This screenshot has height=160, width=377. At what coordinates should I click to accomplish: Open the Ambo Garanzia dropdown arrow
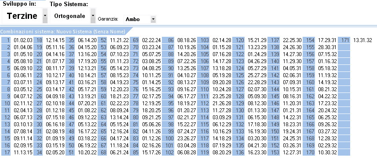tap(153, 19)
